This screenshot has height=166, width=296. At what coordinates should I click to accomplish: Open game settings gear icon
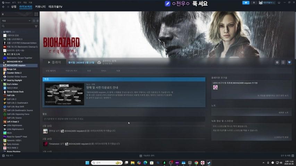[x=277, y=62]
